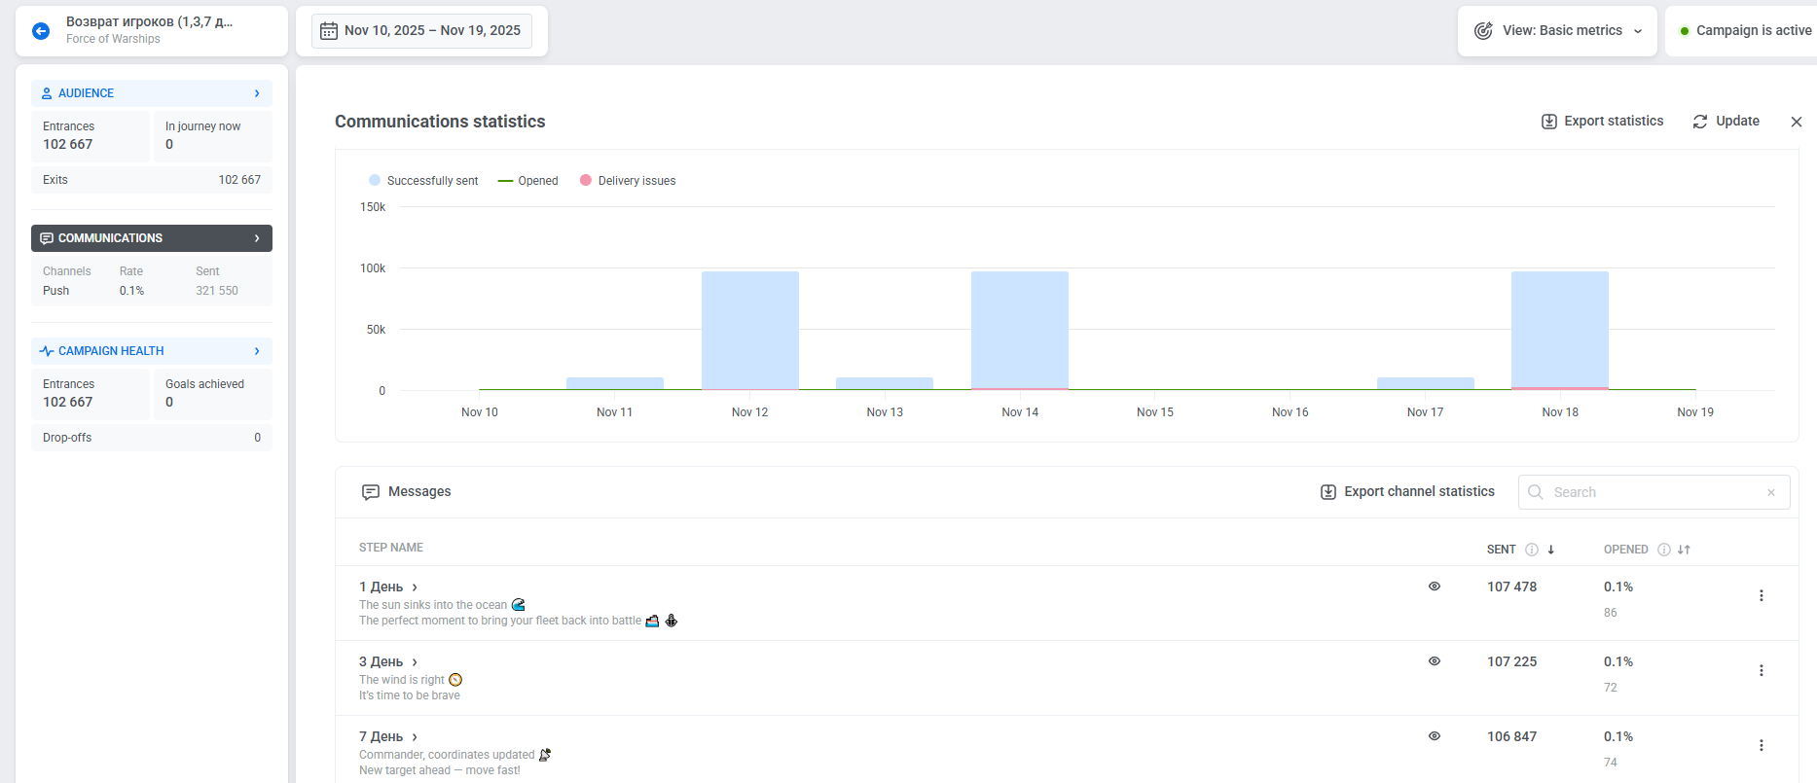
Task: Click the Entrances 102 667 audience card
Action: point(91,136)
